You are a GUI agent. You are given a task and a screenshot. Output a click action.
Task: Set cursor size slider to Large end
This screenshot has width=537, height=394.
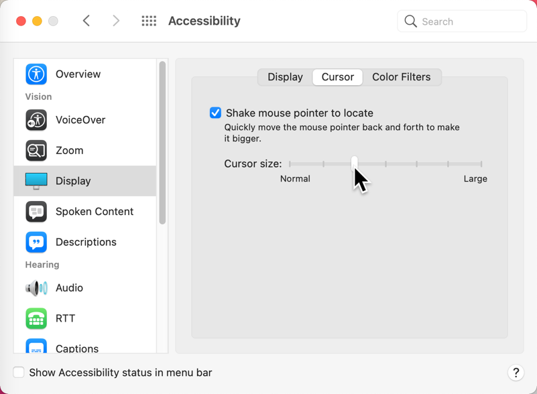pyautogui.click(x=481, y=163)
